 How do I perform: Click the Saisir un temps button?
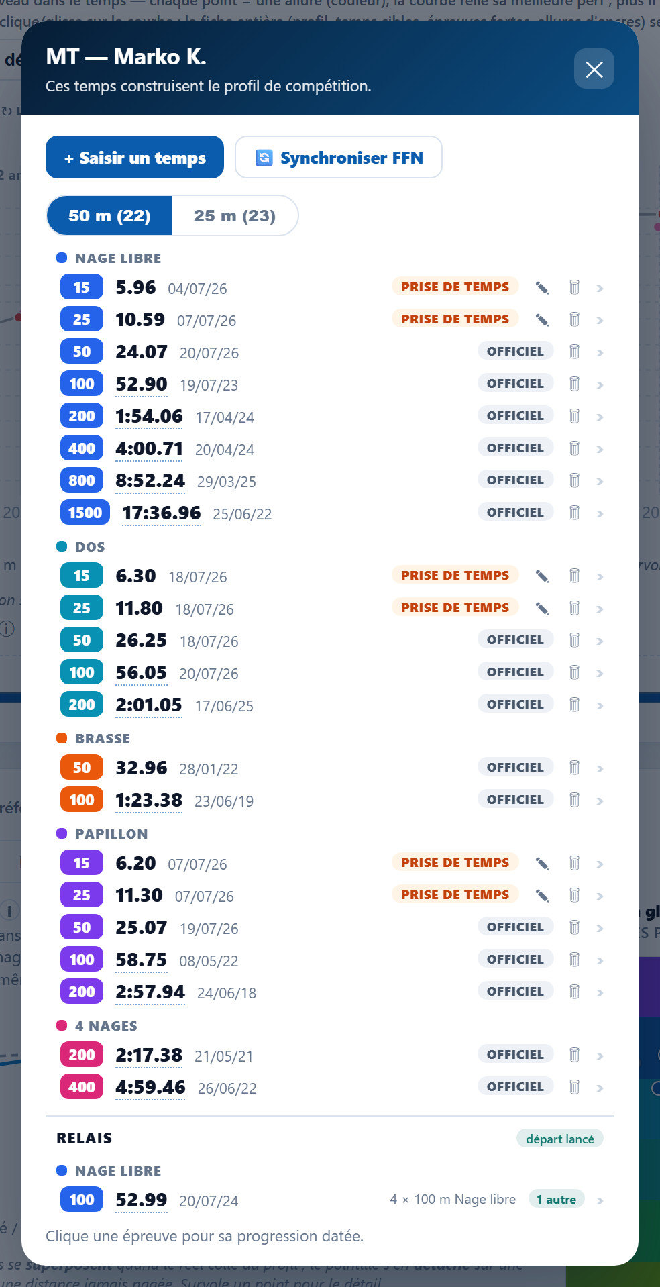tap(135, 158)
